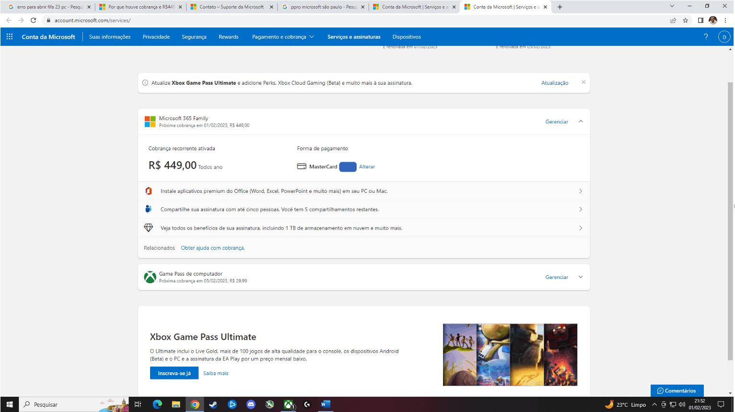Screen dimensions: 735x412
Task: Click Gerenciar for Game Pass de computador
Action: [557, 277]
